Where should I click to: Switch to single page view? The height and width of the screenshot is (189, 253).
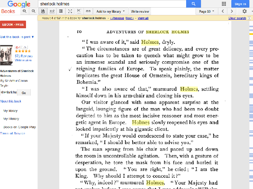43,11
